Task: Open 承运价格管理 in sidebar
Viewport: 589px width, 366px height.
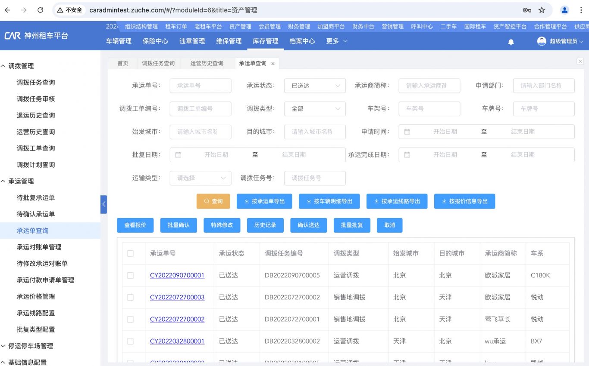Action: [36, 297]
